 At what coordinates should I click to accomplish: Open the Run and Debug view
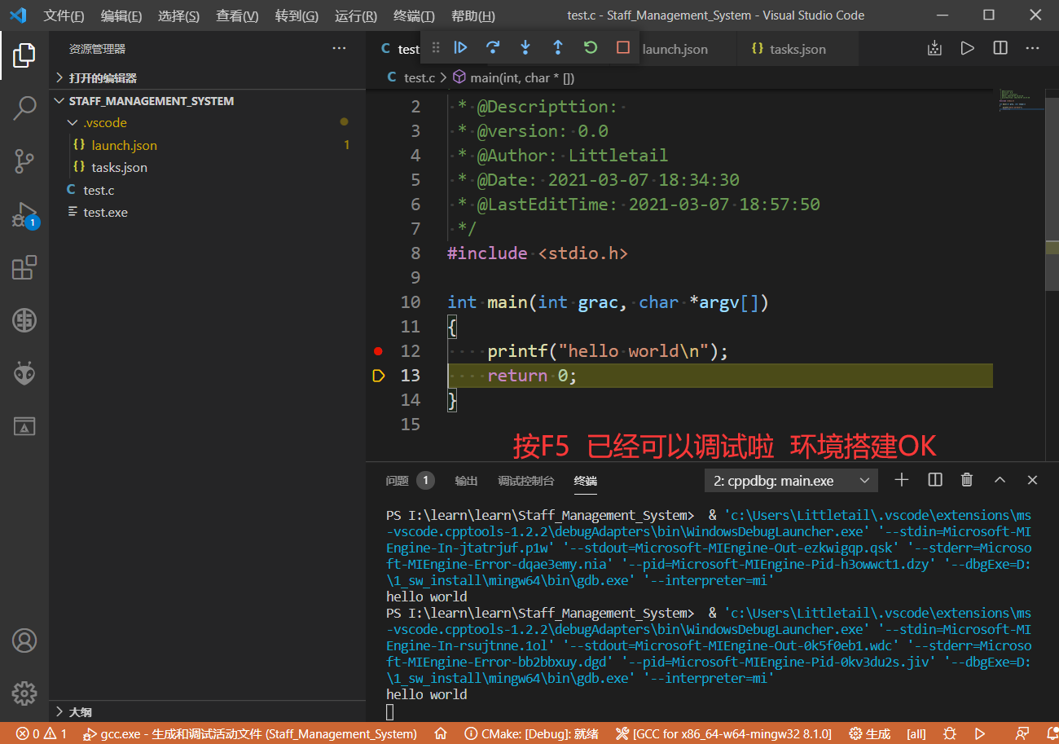pyautogui.click(x=24, y=214)
